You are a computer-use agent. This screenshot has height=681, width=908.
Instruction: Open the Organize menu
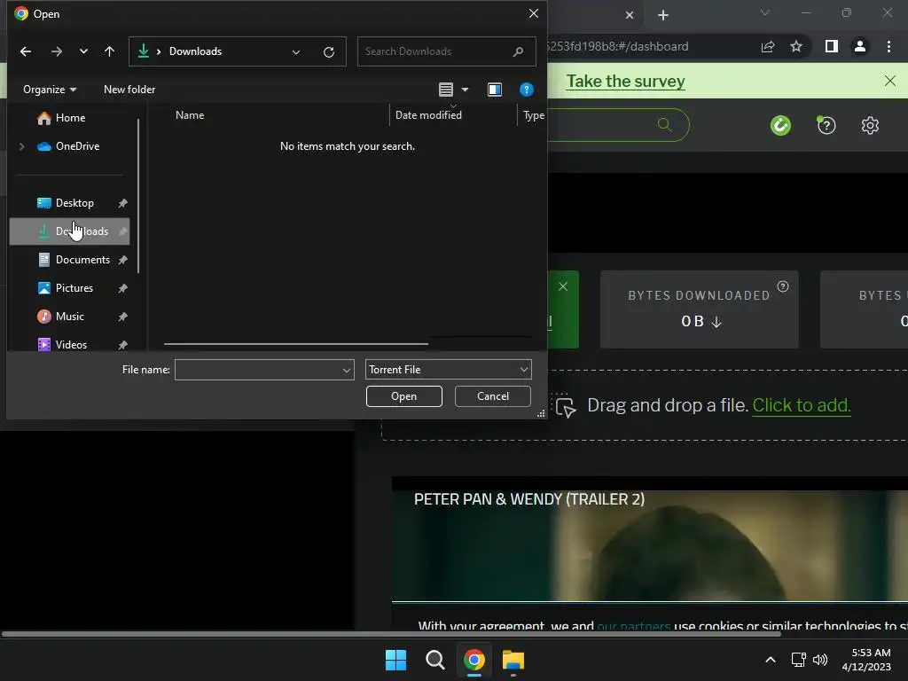tap(50, 90)
